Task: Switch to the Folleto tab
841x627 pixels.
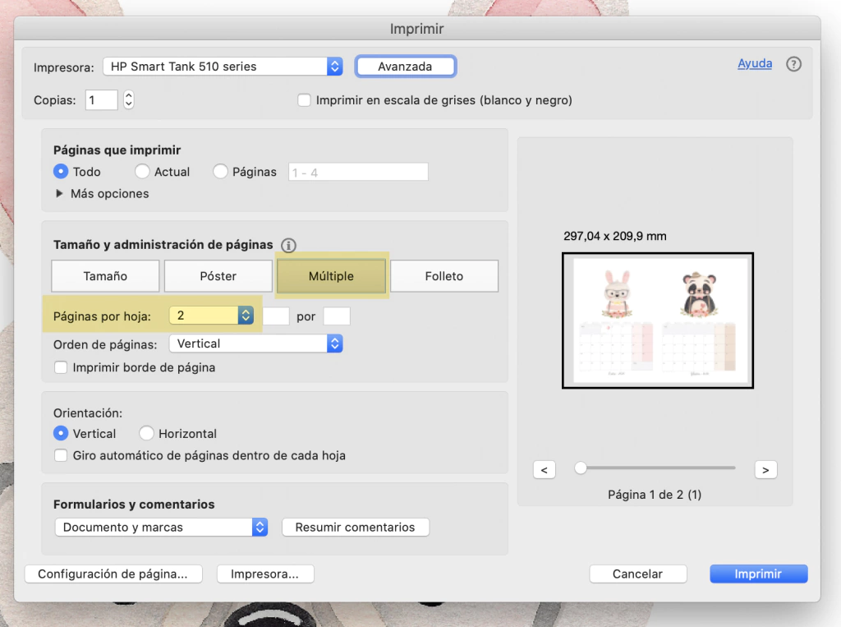Action: click(444, 276)
